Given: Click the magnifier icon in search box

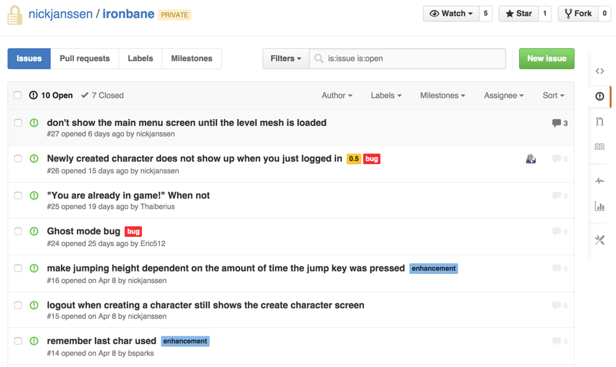Looking at the screenshot, I should [319, 59].
